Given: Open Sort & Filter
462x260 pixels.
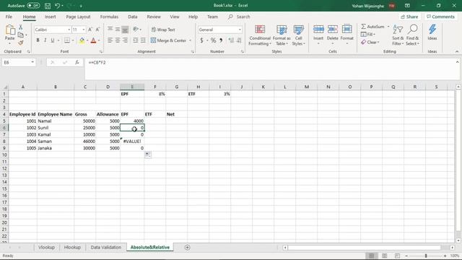Looking at the screenshot, I should pos(398,35).
